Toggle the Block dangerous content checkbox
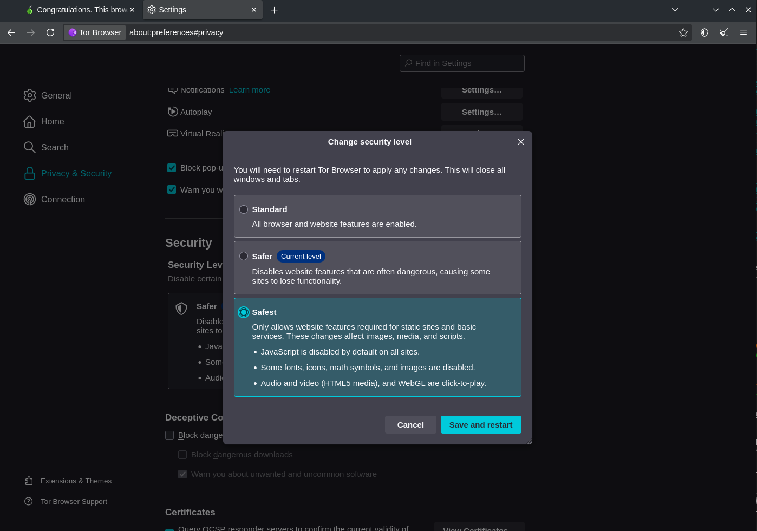The width and height of the screenshot is (757, 531). tap(169, 435)
